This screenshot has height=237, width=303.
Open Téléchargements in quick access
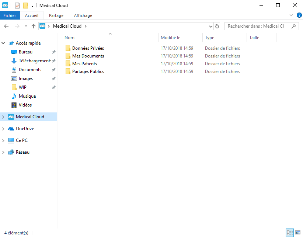click(x=35, y=61)
